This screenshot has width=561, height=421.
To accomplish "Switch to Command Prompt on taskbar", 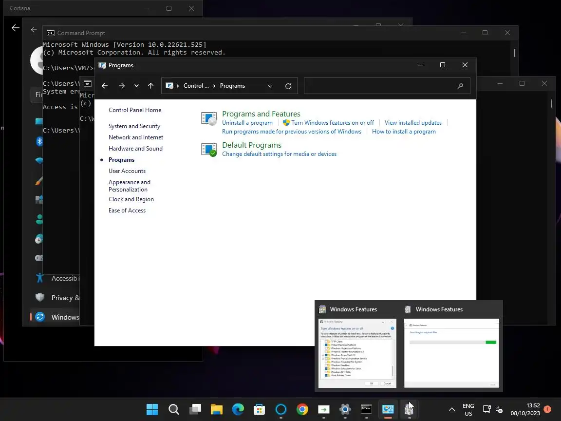I will pyautogui.click(x=366, y=409).
